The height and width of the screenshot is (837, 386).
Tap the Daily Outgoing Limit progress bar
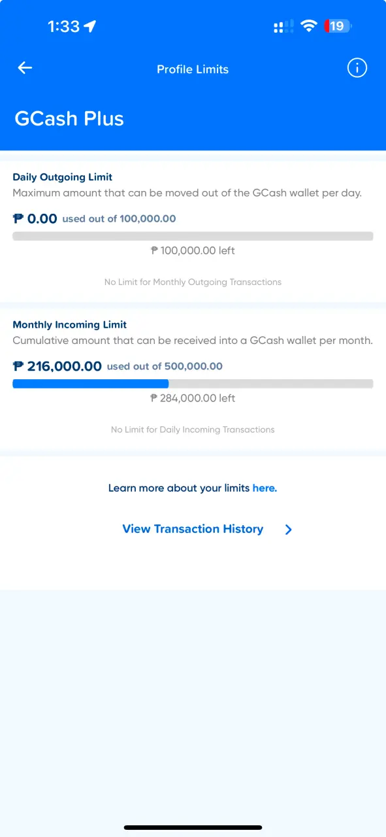[193, 236]
